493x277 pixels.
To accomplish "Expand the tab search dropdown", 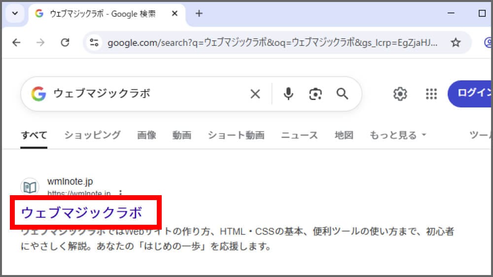I will 15,13.
